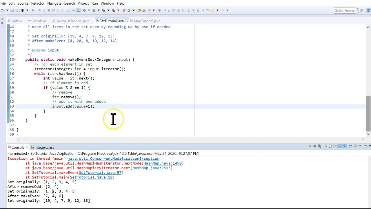Click the editor vertical scrollbar thumb
371x209 pixels.
click(x=368, y=113)
